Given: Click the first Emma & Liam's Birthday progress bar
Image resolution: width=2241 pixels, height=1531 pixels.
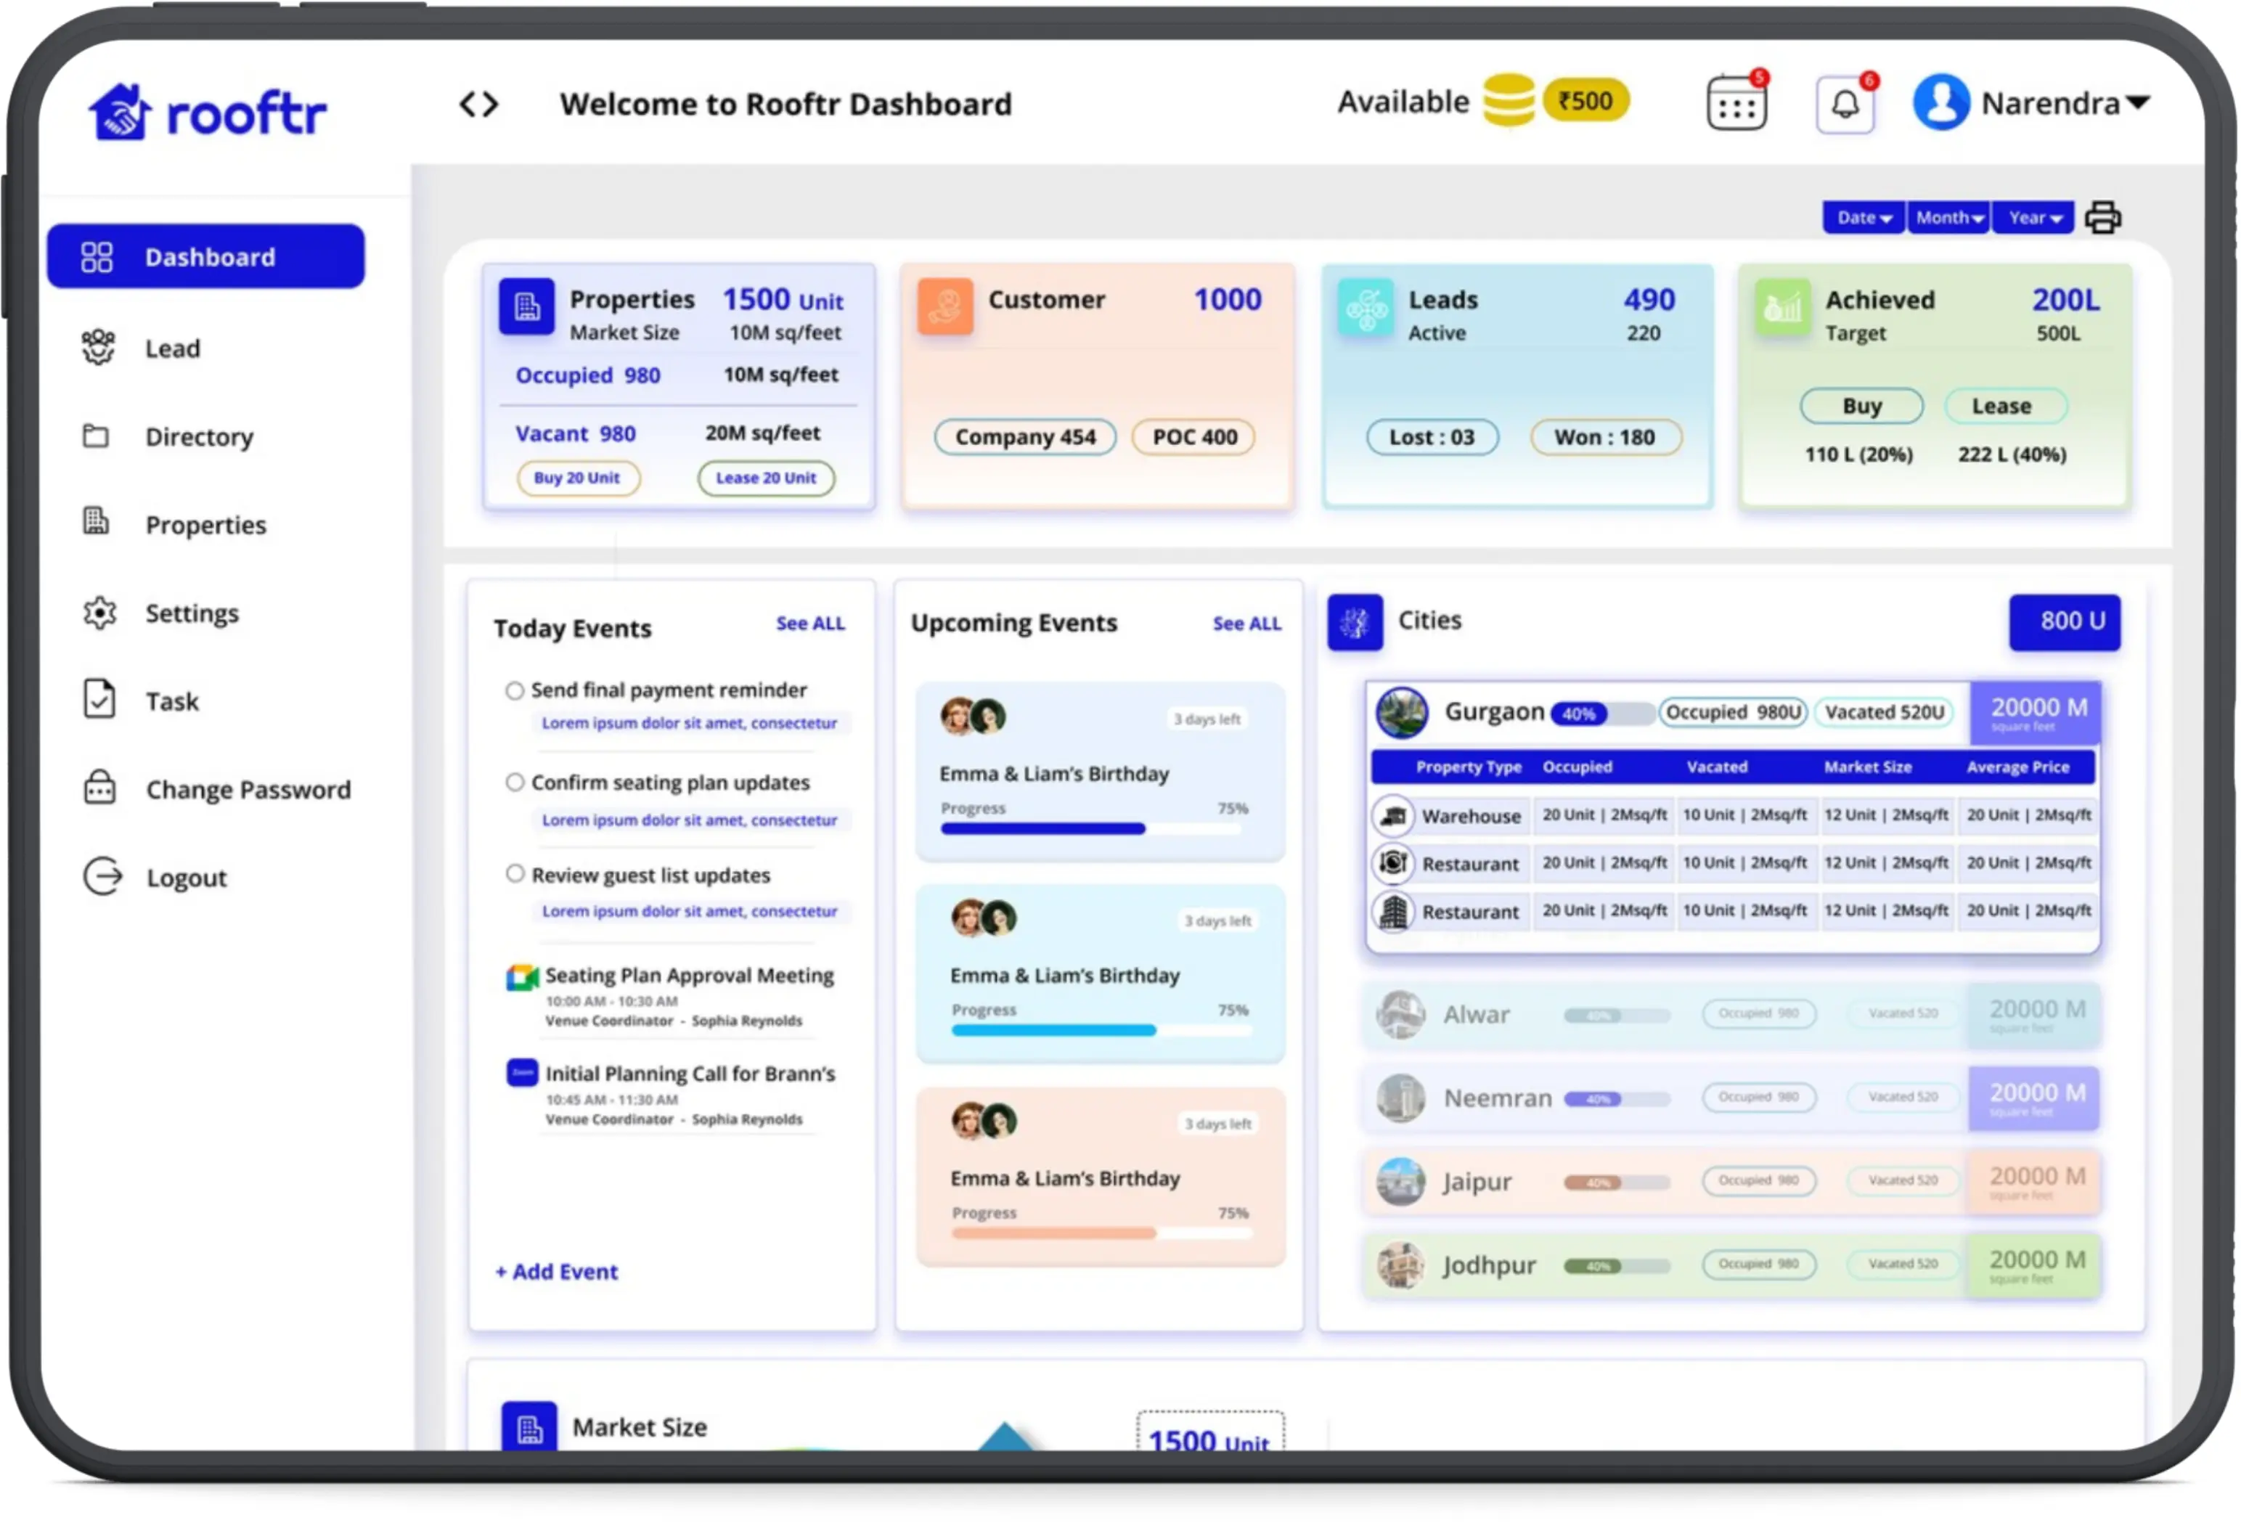Looking at the screenshot, I should pos(1093,829).
